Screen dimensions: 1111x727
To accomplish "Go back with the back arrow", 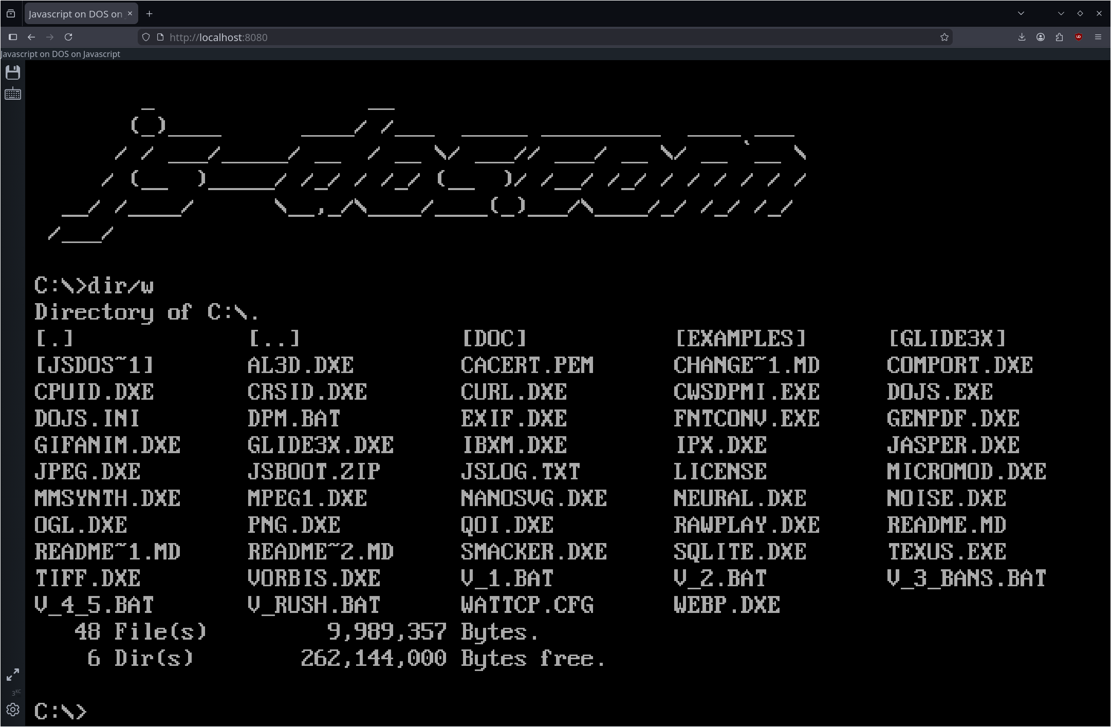I will pyautogui.click(x=31, y=37).
